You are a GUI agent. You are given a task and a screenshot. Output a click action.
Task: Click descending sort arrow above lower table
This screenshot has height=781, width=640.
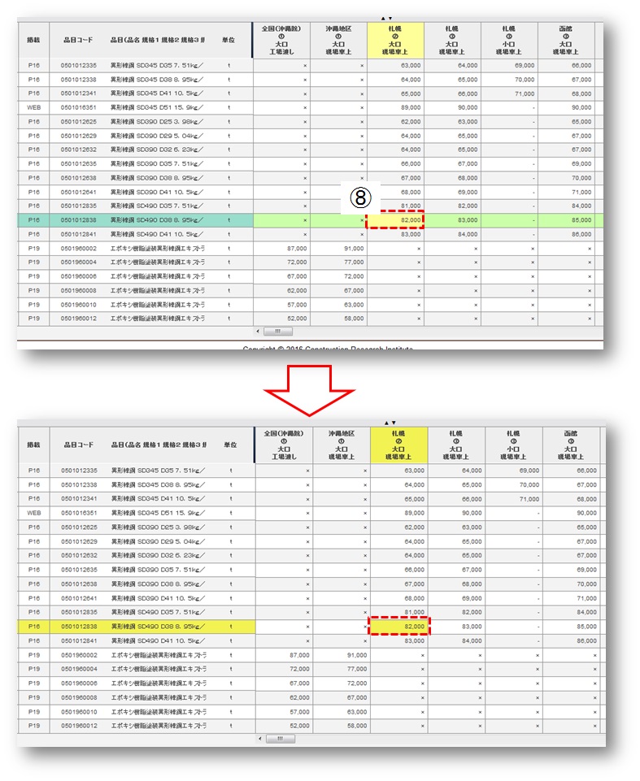(394, 423)
